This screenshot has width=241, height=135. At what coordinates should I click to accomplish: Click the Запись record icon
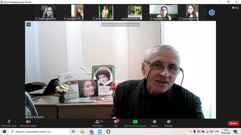(155, 123)
